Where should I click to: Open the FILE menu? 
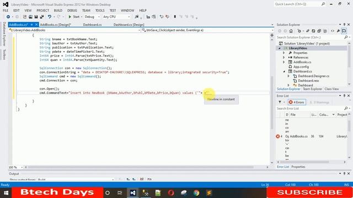coord(6,10)
